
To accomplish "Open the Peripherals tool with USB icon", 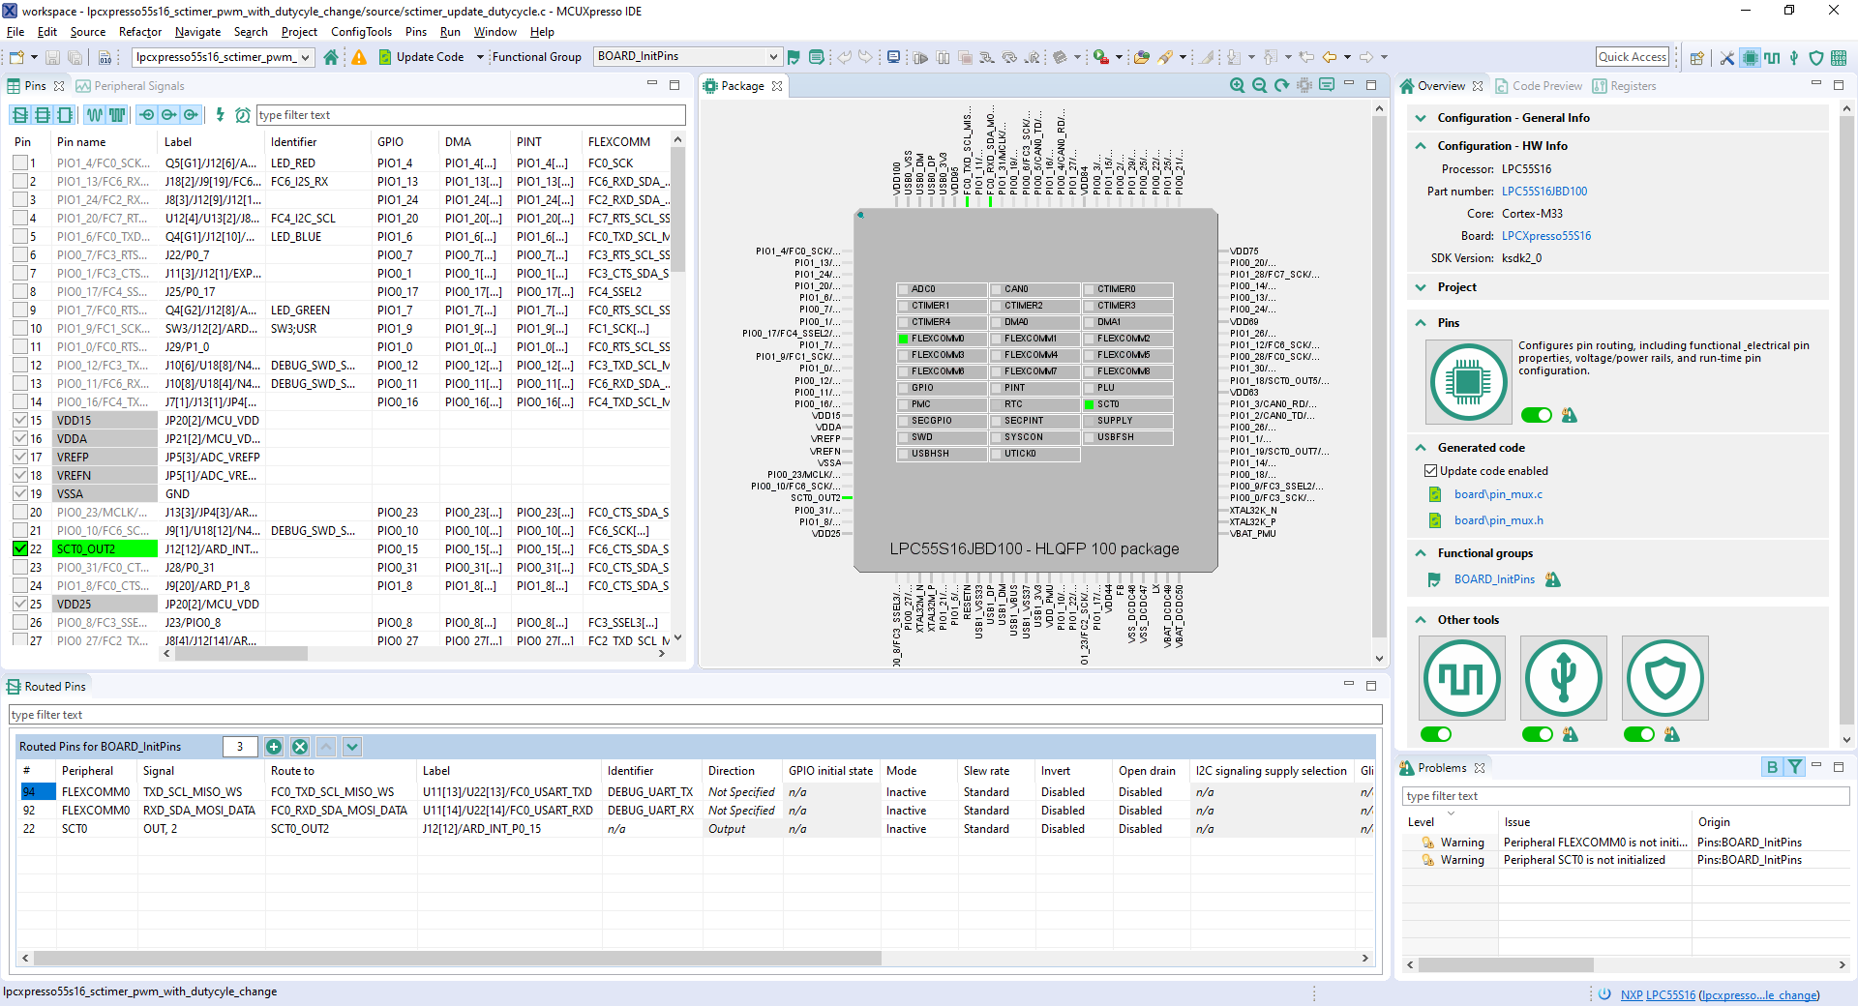I will tap(1563, 678).
